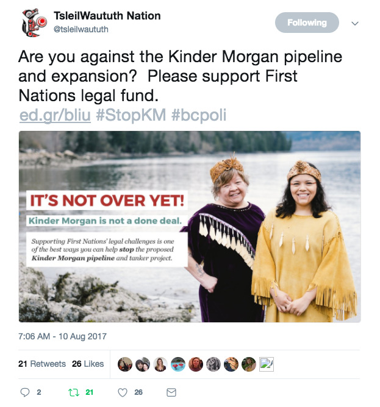Click the fifth liker avatar with red tones
The image size is (380, 407).
pos(195,364)
